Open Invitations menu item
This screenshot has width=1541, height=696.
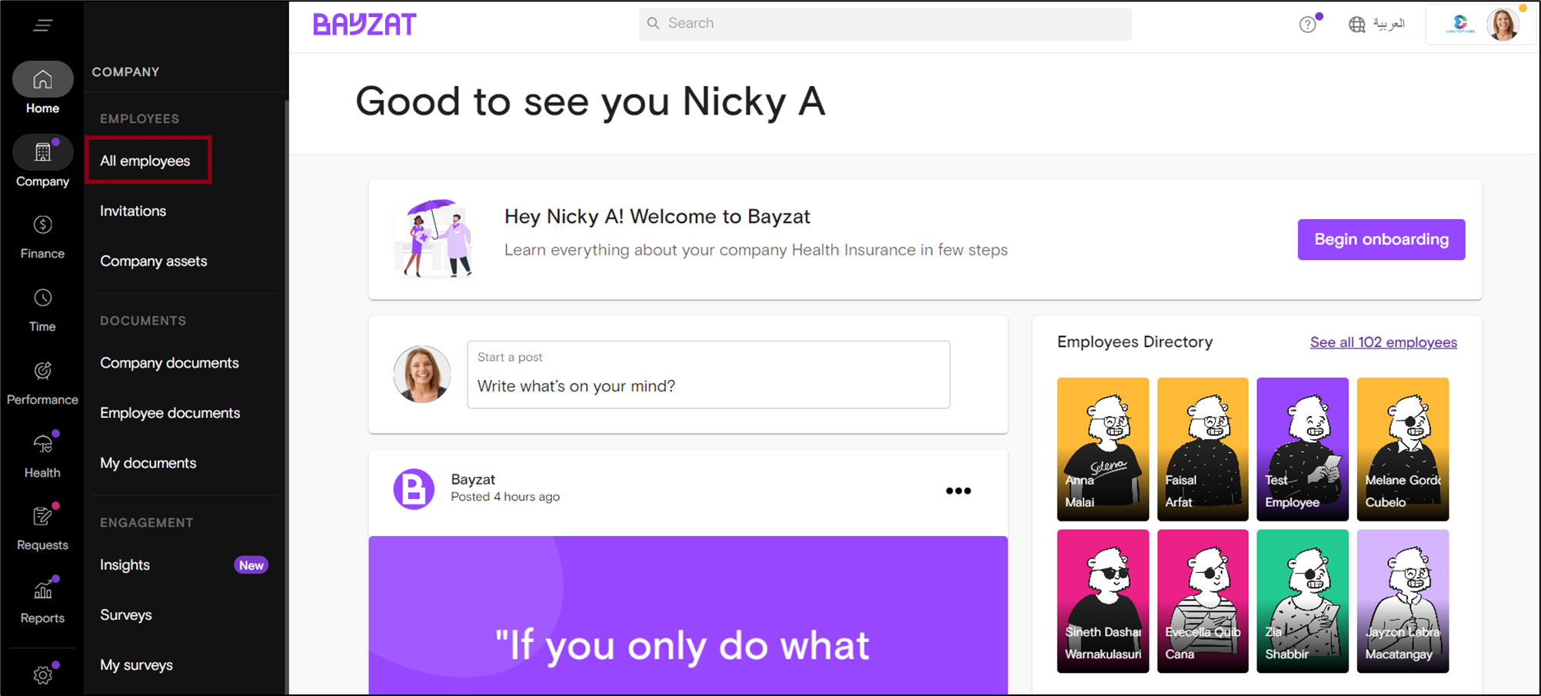(x=133, y=211)
